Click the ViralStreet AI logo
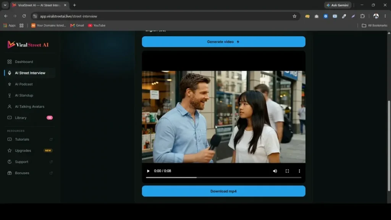391x220 pixels. coord(28,45)
